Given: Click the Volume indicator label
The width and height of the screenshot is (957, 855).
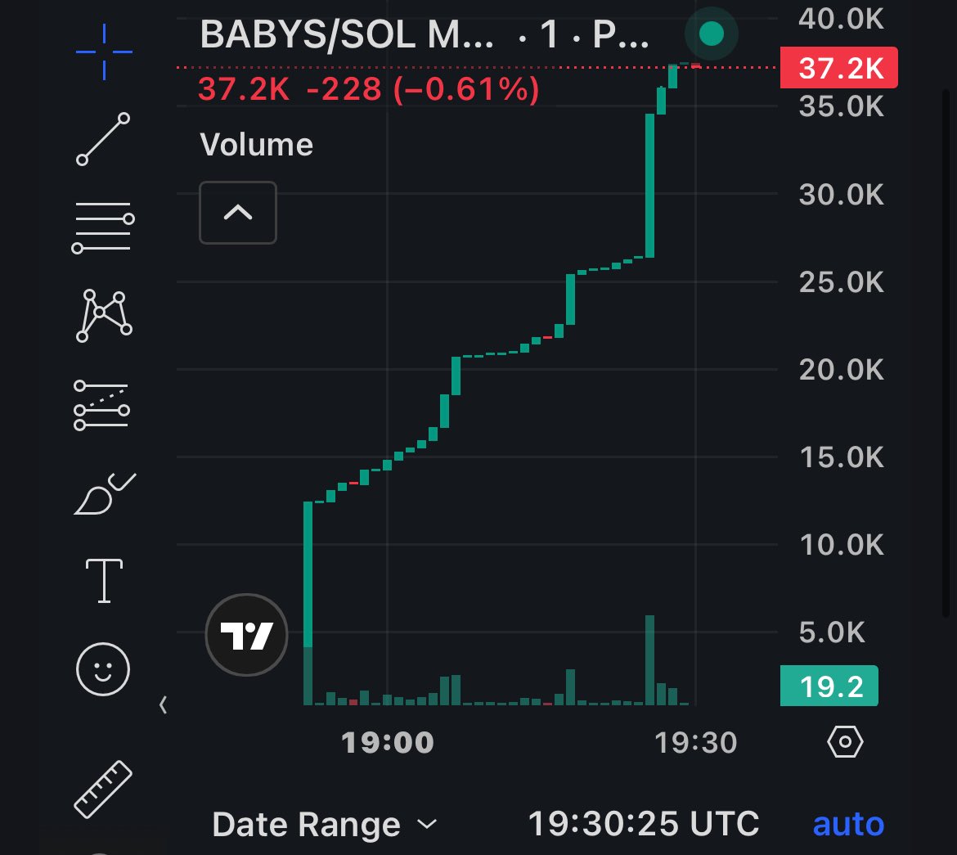Looking at the screenshot, I should [257, 145].
